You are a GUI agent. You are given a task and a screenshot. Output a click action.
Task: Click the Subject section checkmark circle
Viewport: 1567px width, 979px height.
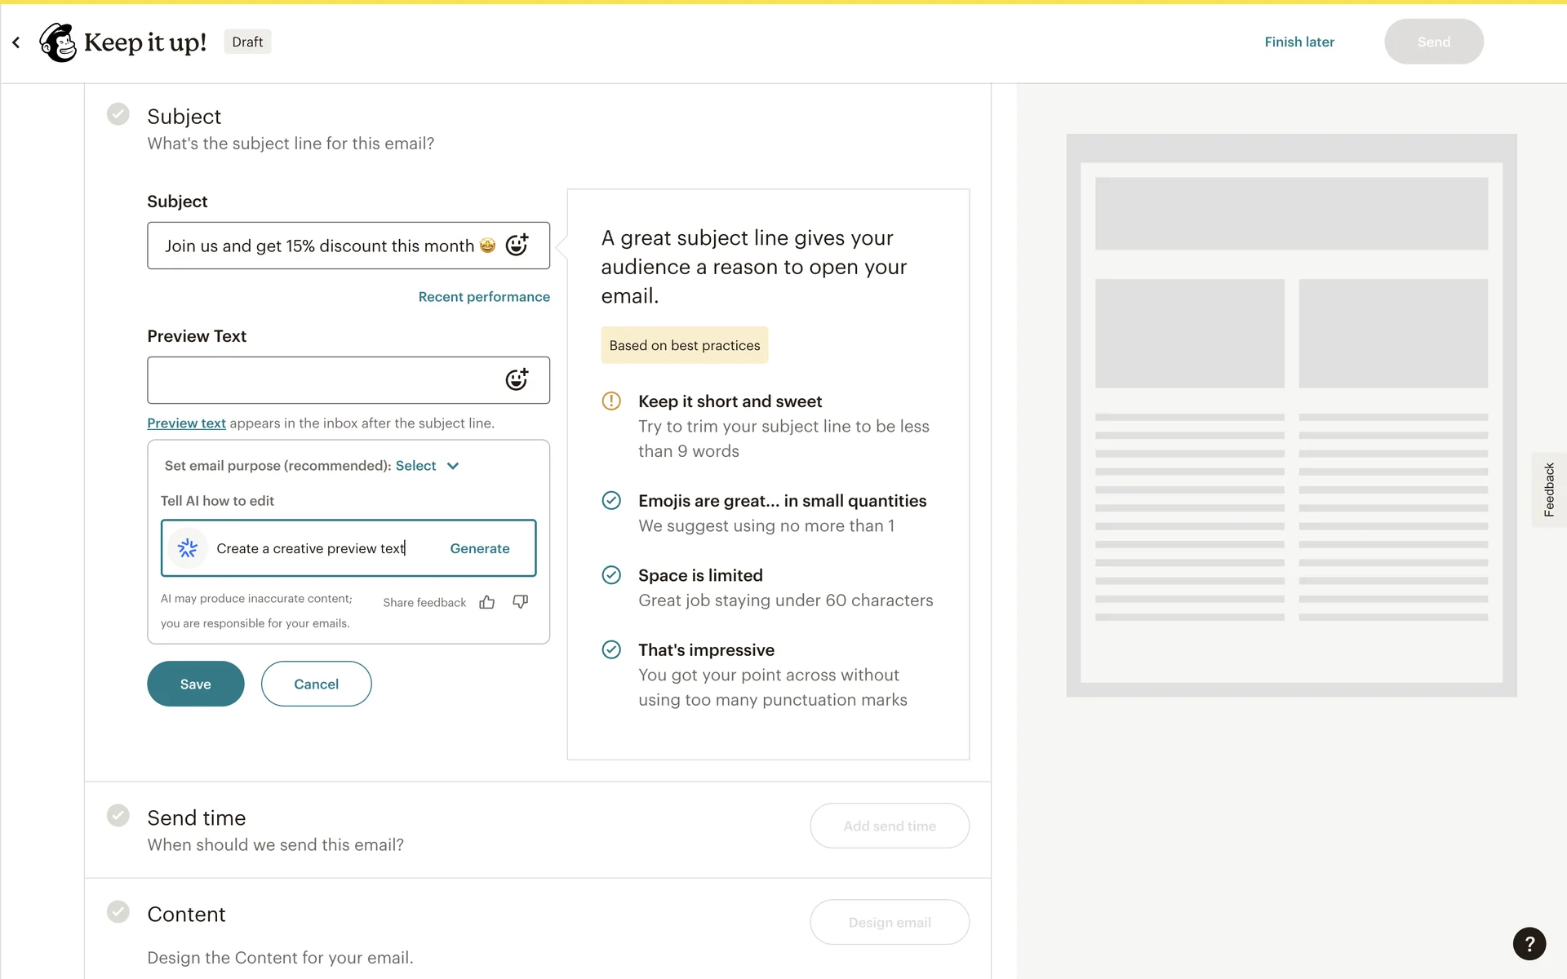coord(118,114)
